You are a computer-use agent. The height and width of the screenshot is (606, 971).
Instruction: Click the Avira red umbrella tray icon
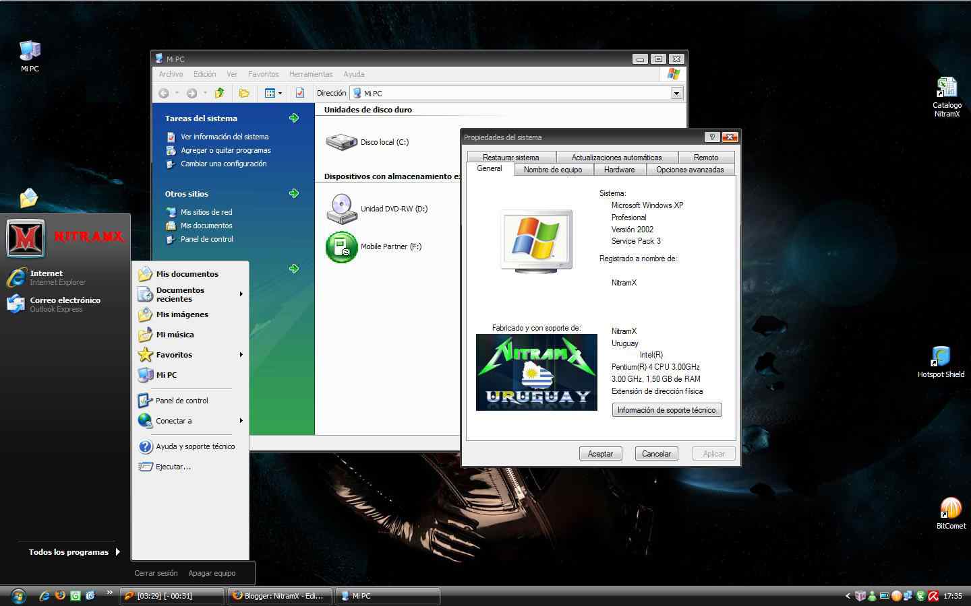[x=933, y=596]
